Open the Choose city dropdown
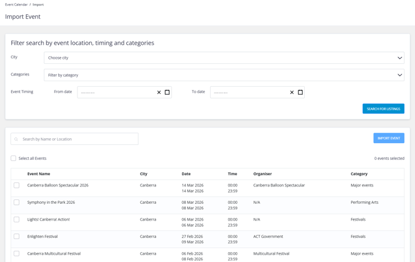The width and height of the screenshot is (415, 262). click(224, 58)
